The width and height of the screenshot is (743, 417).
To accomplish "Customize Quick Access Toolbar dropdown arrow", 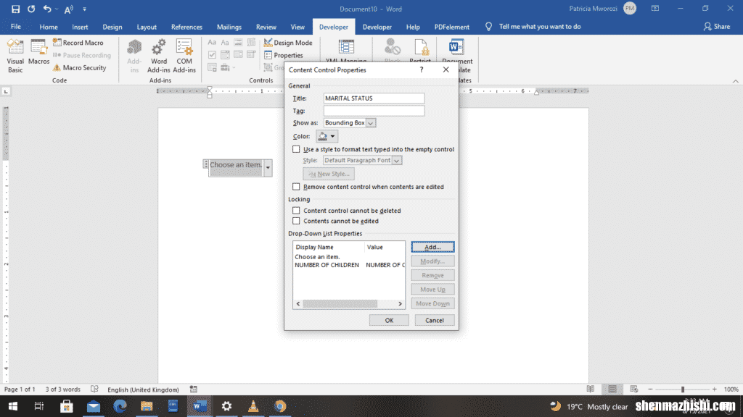I will click(x=84, y=9).
